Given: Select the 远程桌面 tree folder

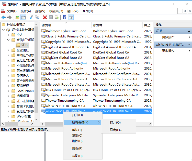Looking at the screenshot, I should pos(23,96).
